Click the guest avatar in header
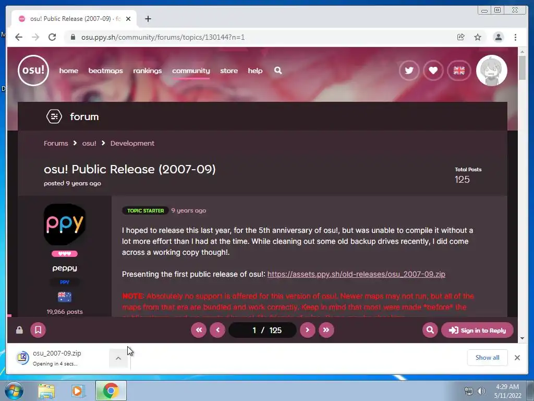This screenshot has width=534, height=401. pyautogui.click(x=491, y=70)
